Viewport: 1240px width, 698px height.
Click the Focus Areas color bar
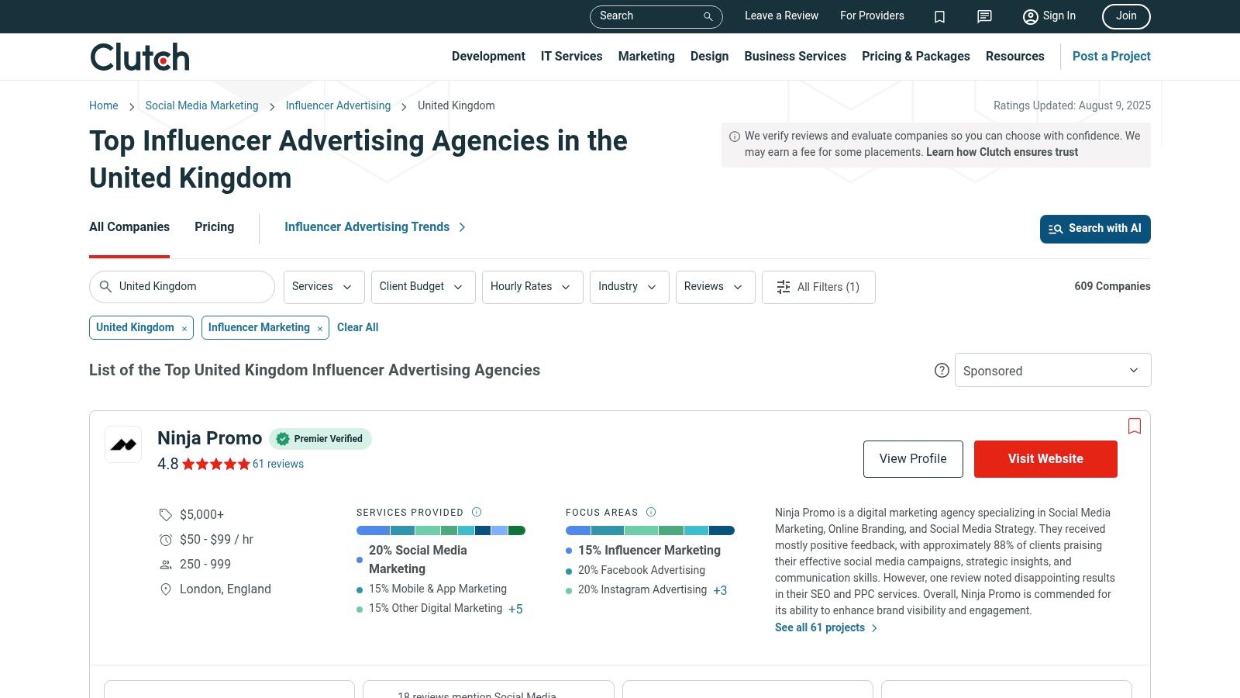point(650,530)
